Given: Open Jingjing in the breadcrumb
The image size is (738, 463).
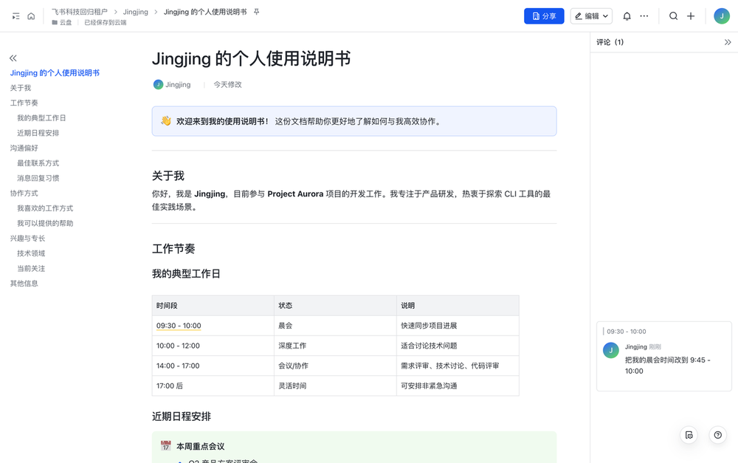Looking at the screenshot, I should (135, 12).
